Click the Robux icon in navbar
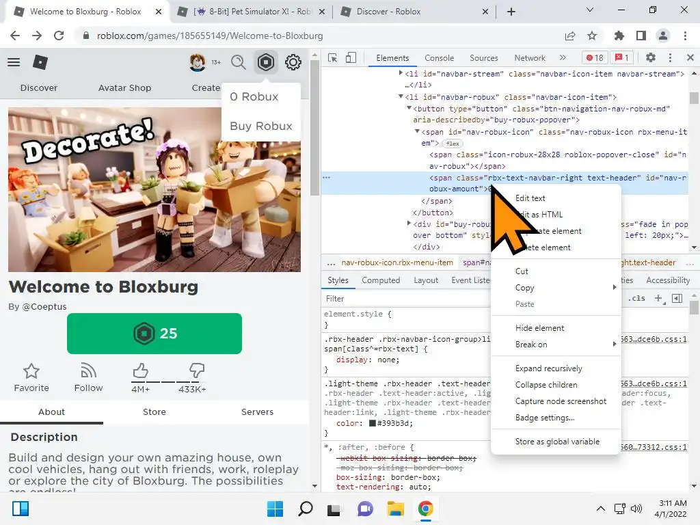This screenshot has width=700, height=525. pyautogui.click(x=266, y=62)
